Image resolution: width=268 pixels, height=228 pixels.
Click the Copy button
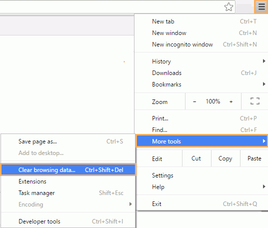tap(225, 158)
